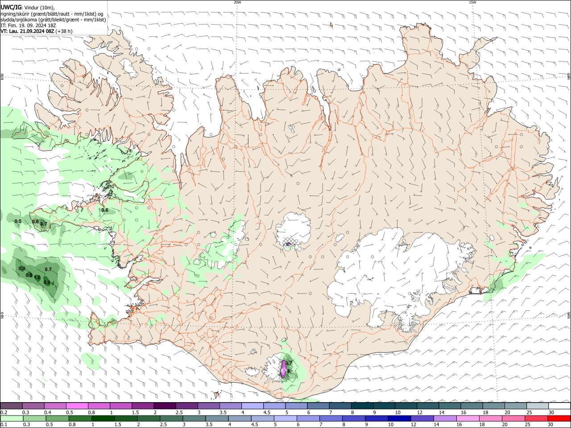Select the bright magenta snow swatch at 0.5
571x428 pixels.
77,406
